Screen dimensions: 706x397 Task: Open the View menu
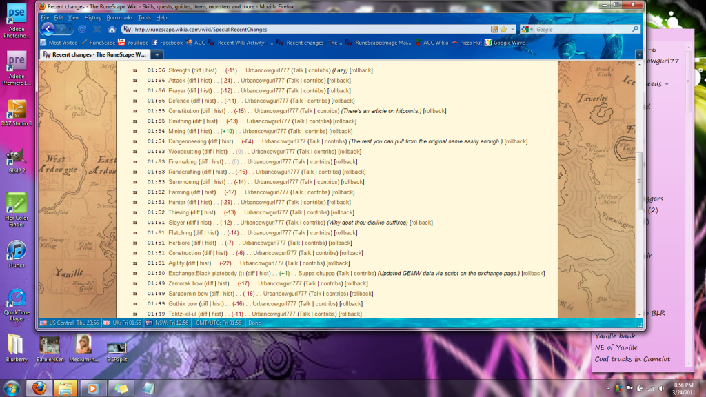tap(73, 17)
